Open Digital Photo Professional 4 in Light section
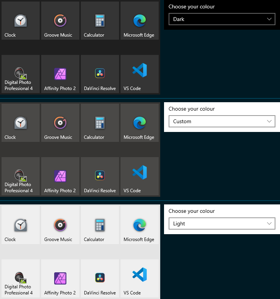Viewport: 280px width, 299px height. click(21, 278)
